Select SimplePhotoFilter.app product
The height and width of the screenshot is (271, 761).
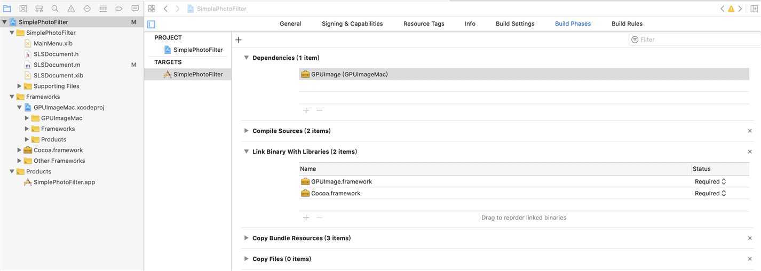(x=64, y=182)
